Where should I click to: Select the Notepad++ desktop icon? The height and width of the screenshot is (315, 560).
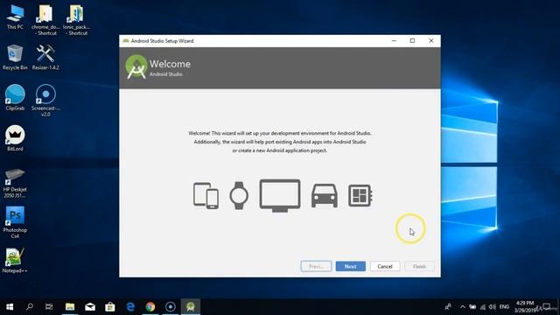(15, 261)
